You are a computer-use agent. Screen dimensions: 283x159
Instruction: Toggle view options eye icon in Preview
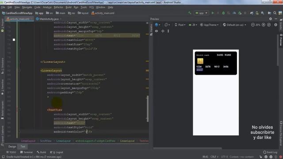coord(157,31)
